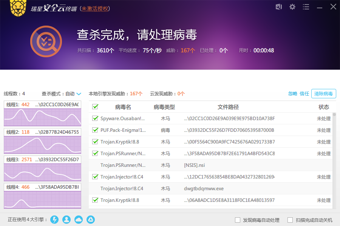Open the settings gear icon

click(x=292, y=7)
